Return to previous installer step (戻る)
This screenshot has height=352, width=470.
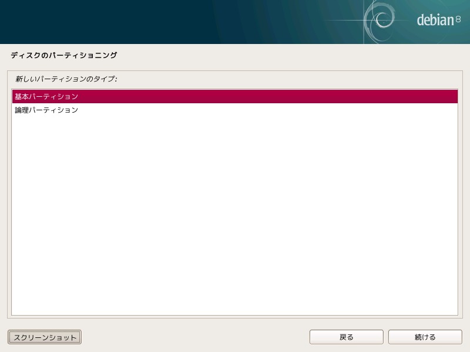click(x=346, y=337)
